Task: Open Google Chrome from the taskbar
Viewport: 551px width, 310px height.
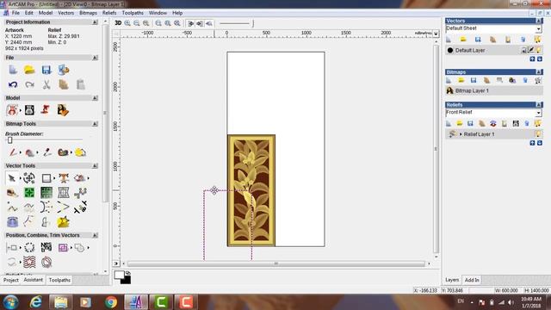Action: click(x=111, y=302)
